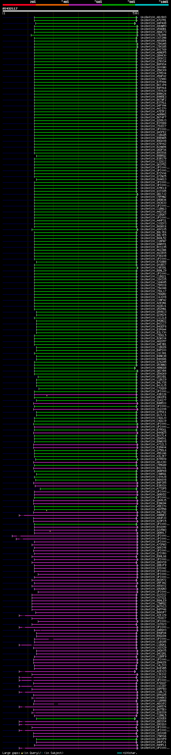Open the UniRef100_Q9UQN3 entry
Image resolution: width=171 pixels, height=755 pixels.
click(153, 589)
